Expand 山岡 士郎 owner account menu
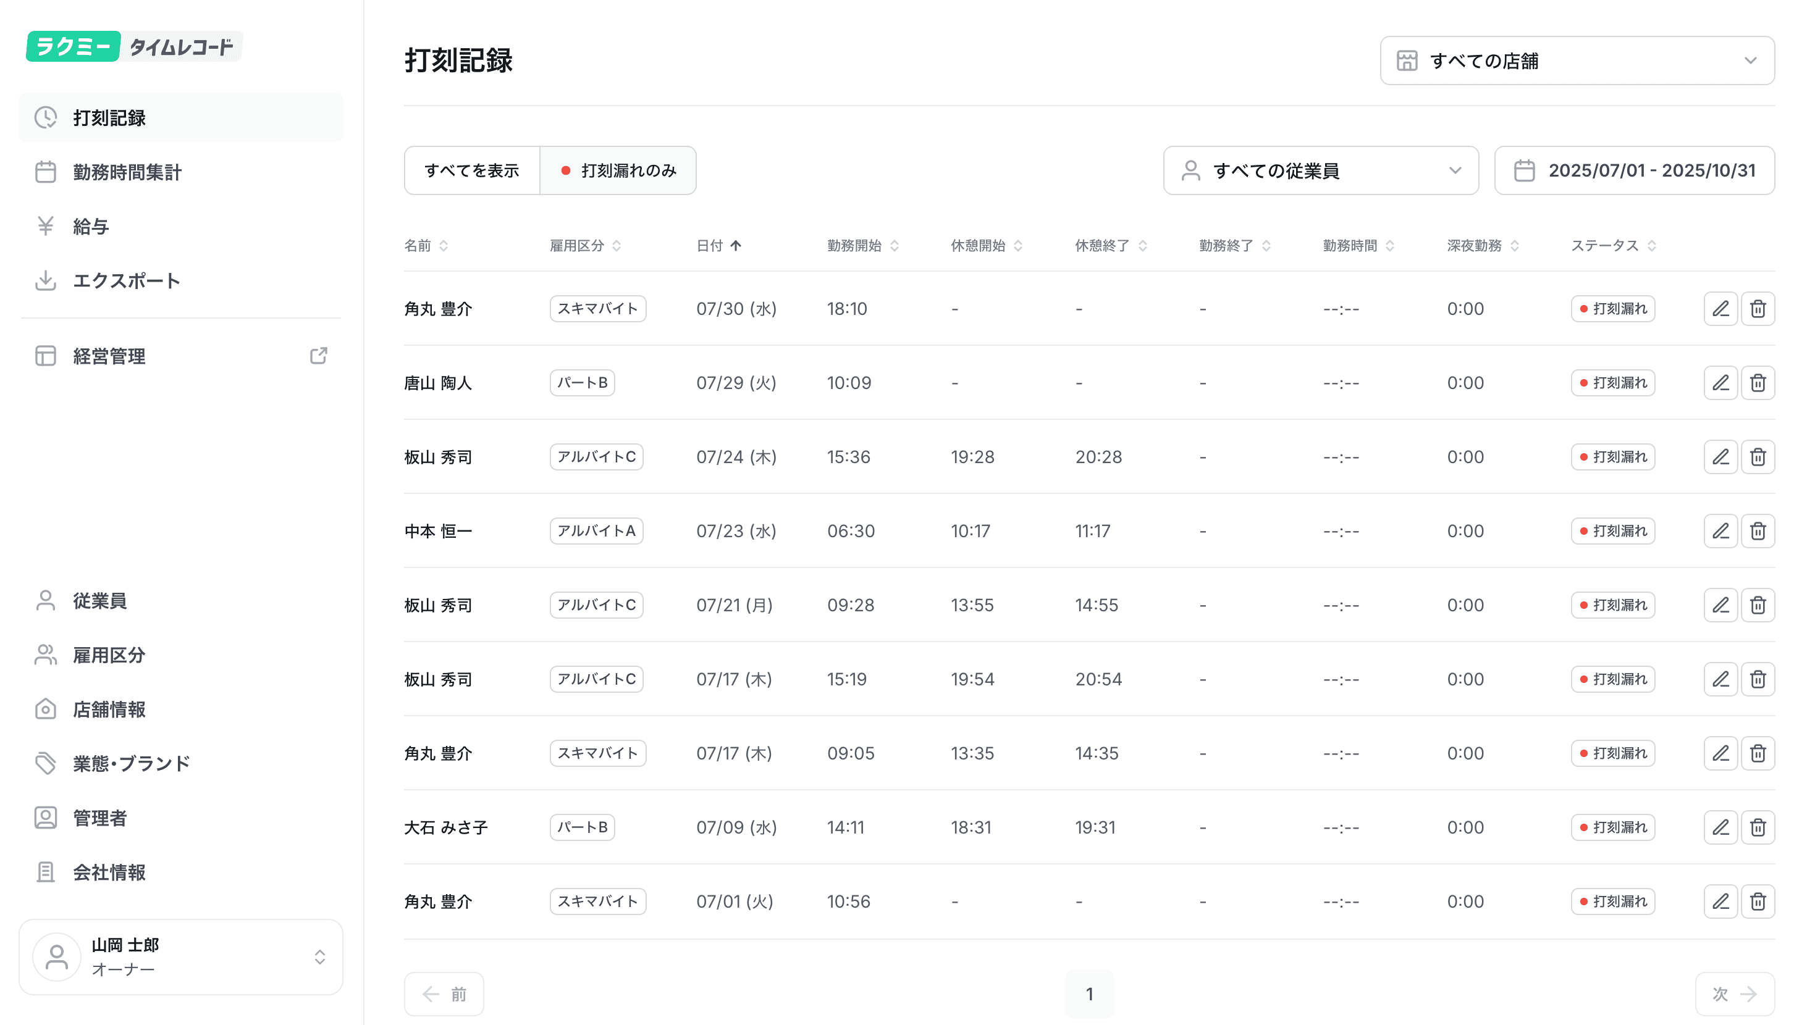The image size is (1815, 1025). coord(181,956)
